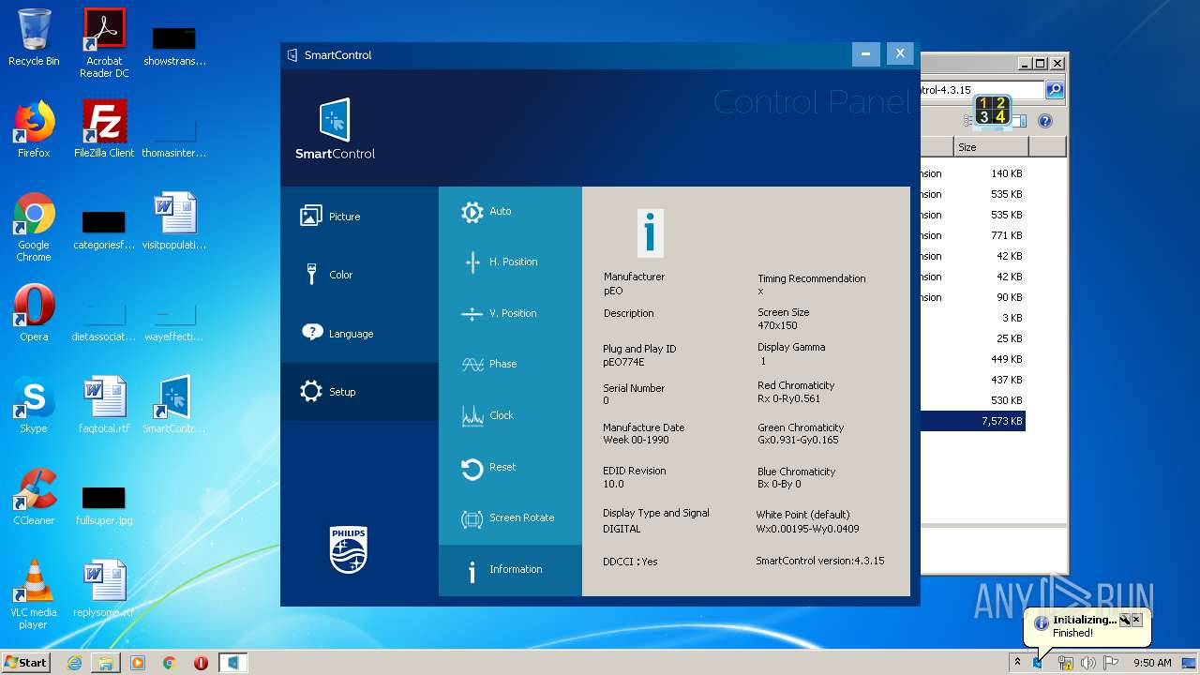Click the Auto gear-play icon
This screenshot has height=675, width=1200.
tap(472, 212)
